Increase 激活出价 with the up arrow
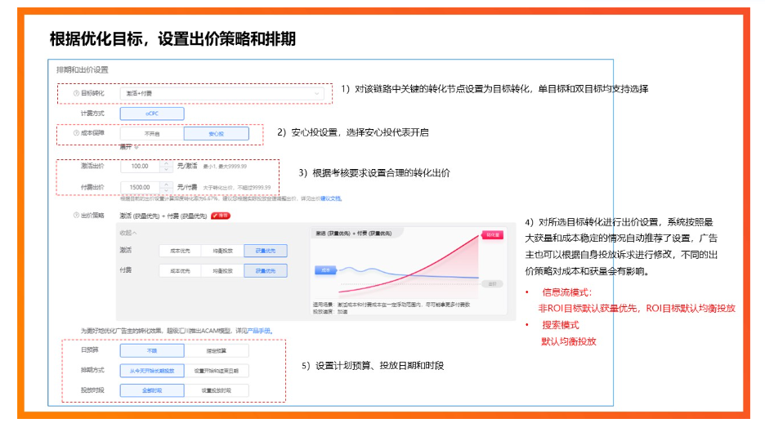Image resolution: width=765 pixels, height=423 pixels. (x=167, y=164)
